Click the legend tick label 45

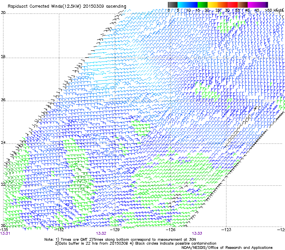pos(257,10)
